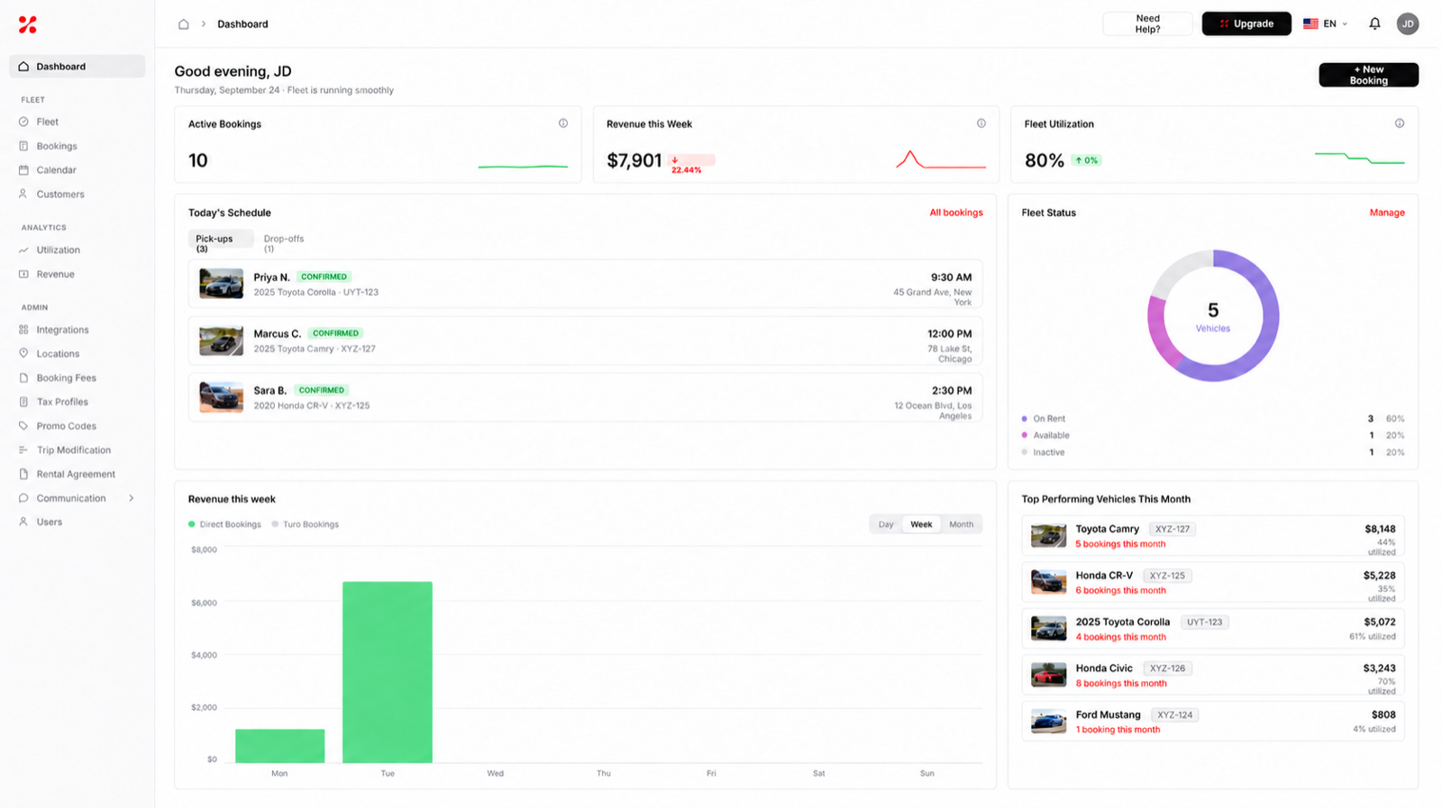The image size is (1442, 808).
Task: Click the Utilization analytics icon
Action: tap(23, 250)
